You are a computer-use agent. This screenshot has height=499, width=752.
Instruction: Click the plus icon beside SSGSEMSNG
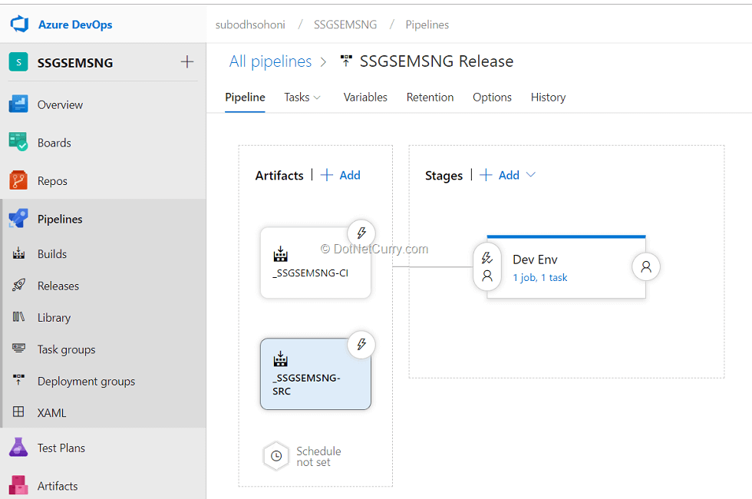click(187, 62)
